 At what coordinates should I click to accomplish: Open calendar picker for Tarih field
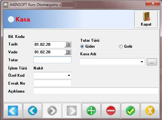68,45
